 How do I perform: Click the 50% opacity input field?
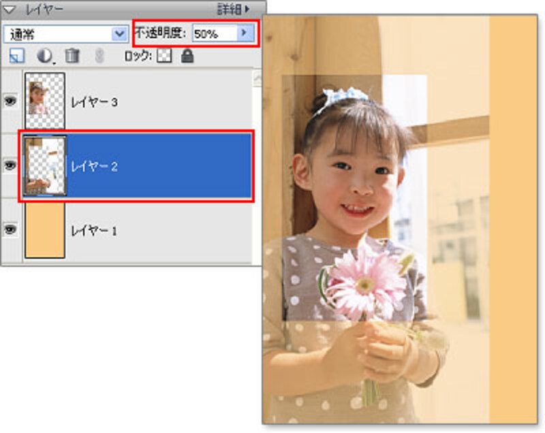pos(215,33)
